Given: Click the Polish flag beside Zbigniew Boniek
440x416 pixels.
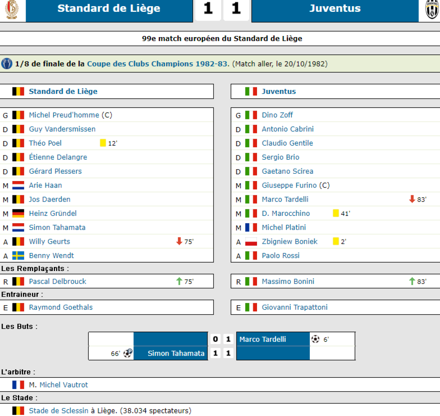Looking at the screenshot, I should tap(251, 242).
